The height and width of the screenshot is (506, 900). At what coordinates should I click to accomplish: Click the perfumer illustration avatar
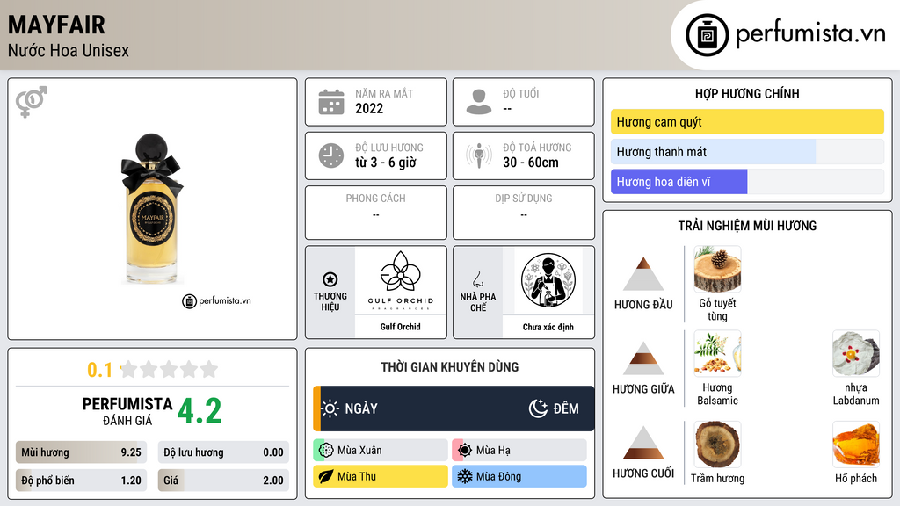tap(548, 280)
